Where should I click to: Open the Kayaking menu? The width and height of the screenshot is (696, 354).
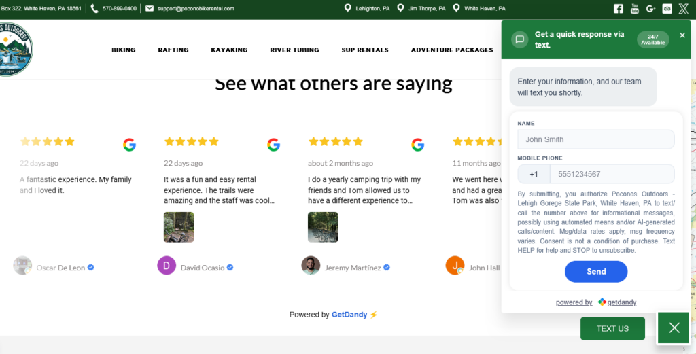(229, 50)
